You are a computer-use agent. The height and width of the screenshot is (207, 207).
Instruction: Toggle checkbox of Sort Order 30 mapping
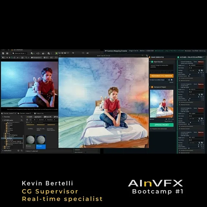coord(179,86)
